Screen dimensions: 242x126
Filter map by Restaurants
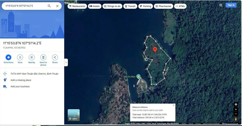pyautogui.click(x=77, y=6)
